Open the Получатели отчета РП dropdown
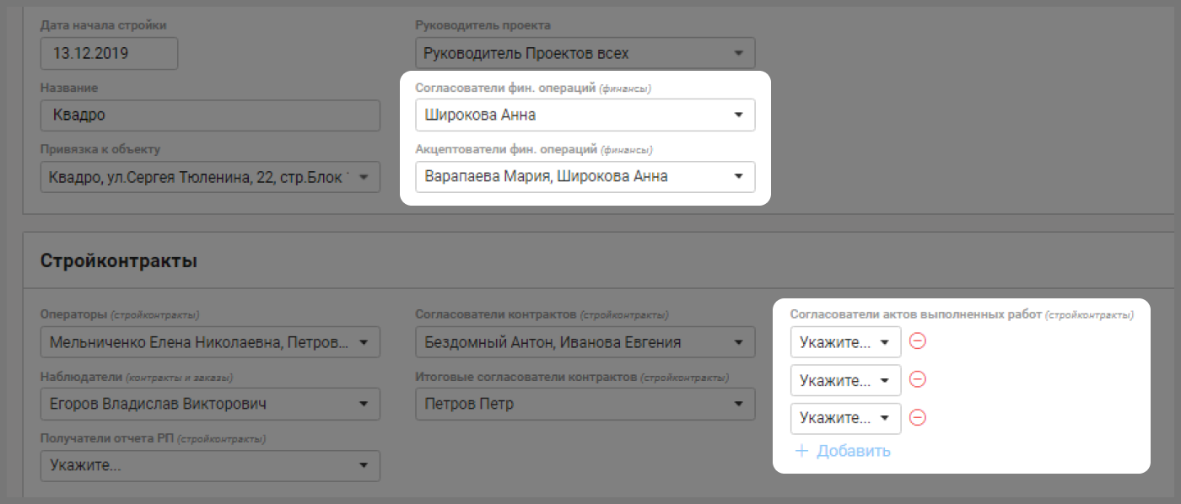Screen dimensions: 1181x504 [210, 465]
